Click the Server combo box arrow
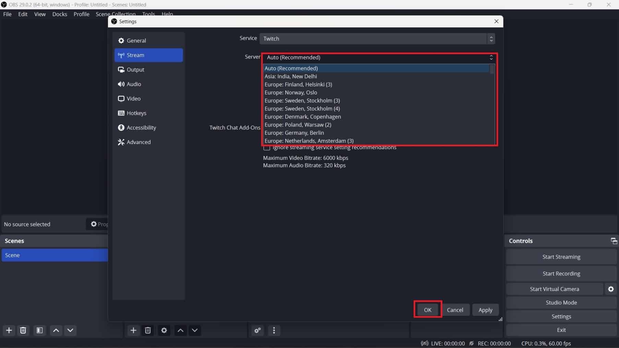Viewport: 619px width, 348px height. click(491, 57)
